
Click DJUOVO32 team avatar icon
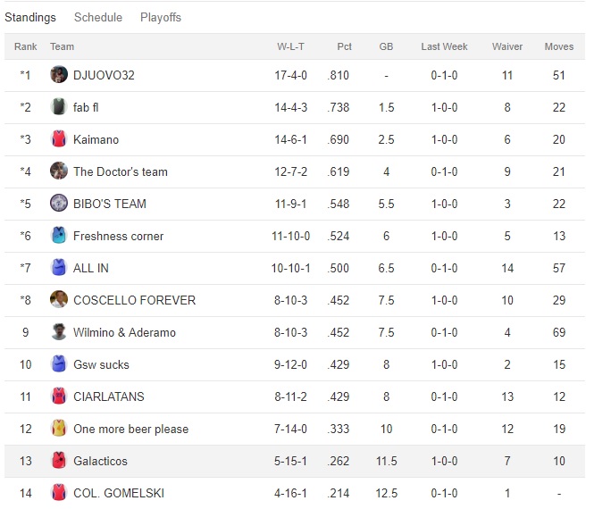(59, 75)
